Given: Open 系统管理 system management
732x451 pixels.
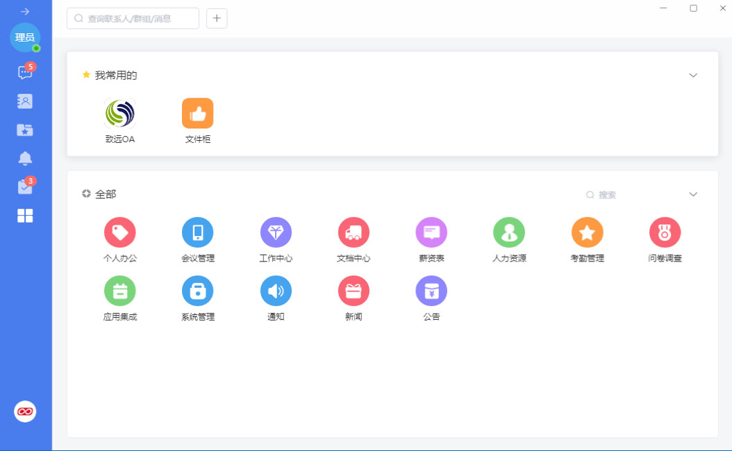Looking at the screenshot, I should pyautogui.click(x=197, y=291).
